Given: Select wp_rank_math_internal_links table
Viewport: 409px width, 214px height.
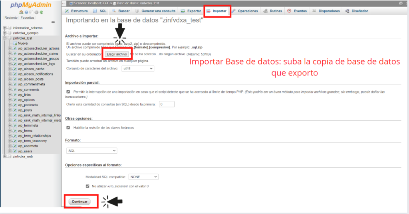Looking at the screenshot, I should [40, 115].
